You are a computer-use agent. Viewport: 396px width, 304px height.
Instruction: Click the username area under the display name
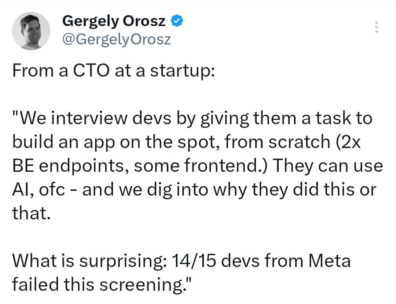[x=117, y=39]
